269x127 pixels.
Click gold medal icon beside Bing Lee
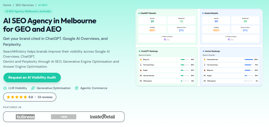click(141, 60)
